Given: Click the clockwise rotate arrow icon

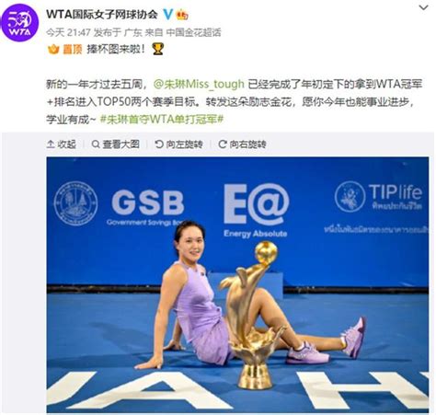Looking at the screenshot, I should tap(223, 144).
